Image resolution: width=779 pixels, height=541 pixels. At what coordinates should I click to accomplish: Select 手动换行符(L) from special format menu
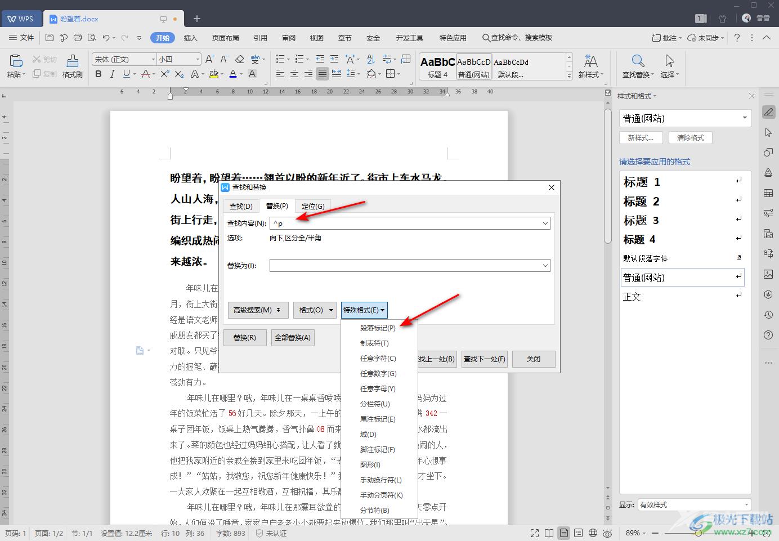point(380,480)
